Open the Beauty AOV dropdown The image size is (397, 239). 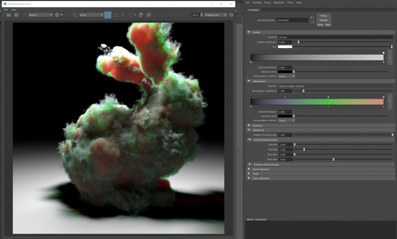tap(40, 15)
